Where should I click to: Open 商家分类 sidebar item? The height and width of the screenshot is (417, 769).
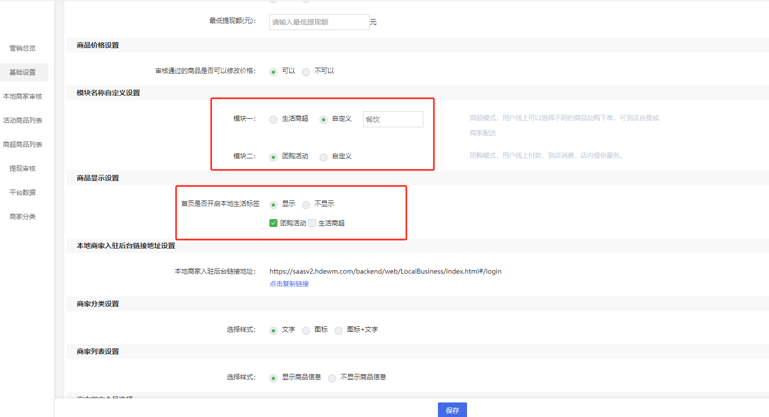[23, 217]
